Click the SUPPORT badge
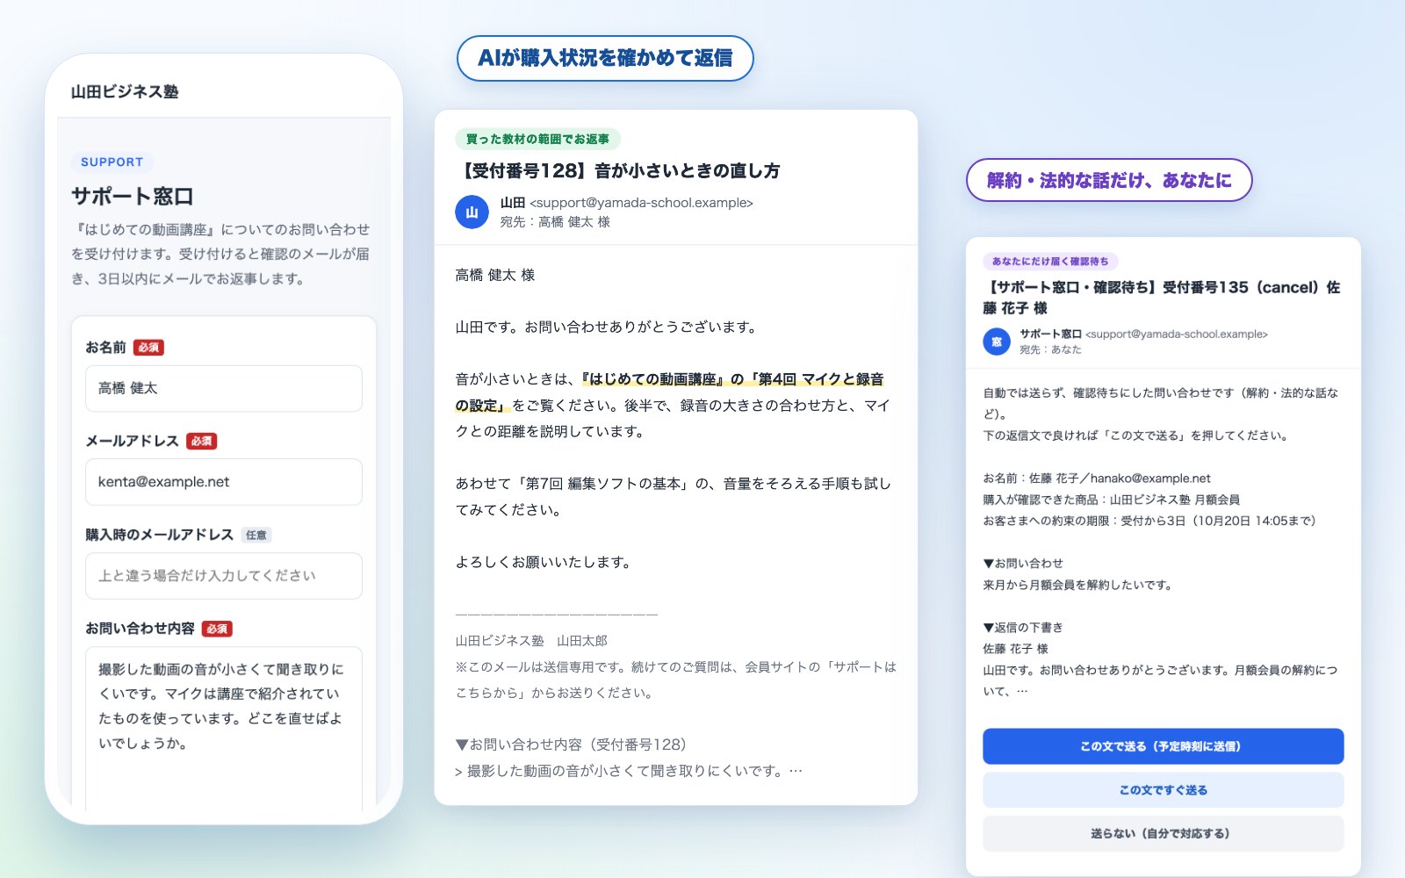 pos(112,162)
